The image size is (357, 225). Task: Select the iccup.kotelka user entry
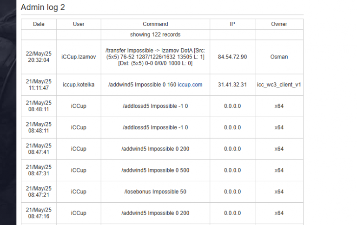point(79,85)
